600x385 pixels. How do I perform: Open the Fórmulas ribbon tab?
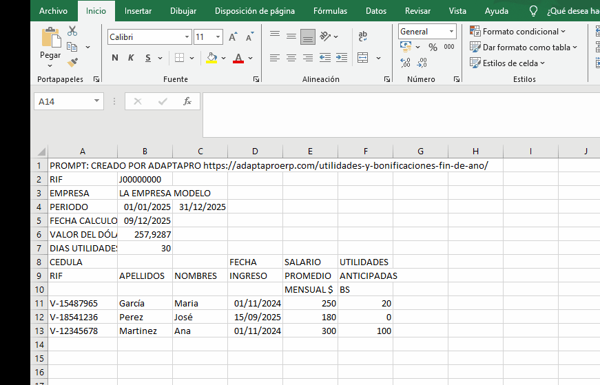pos(330,11)
